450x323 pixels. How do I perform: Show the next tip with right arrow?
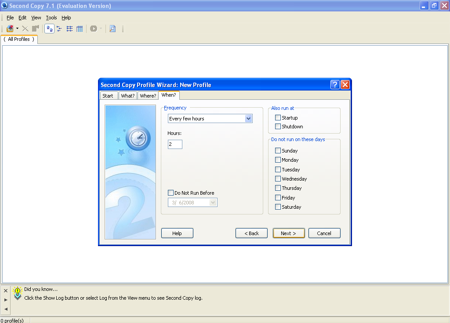coord(6,300)
